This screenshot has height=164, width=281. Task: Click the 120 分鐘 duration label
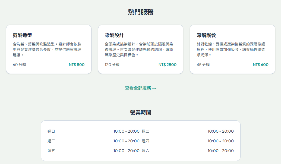coord(112,65)
